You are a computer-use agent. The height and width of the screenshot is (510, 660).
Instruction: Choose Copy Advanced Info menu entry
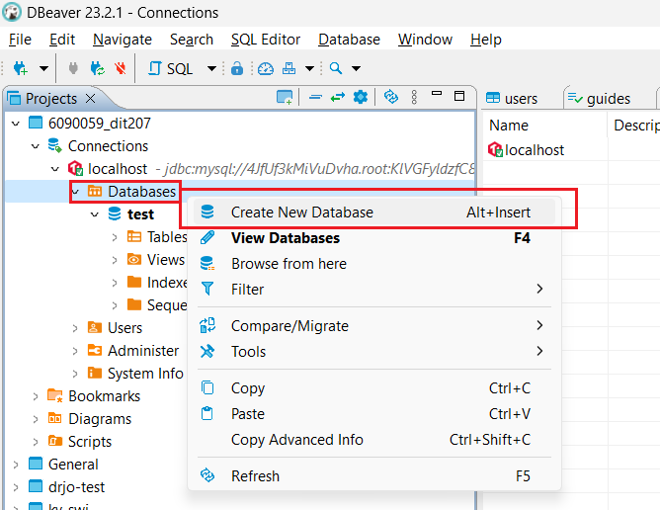pos(374,440)
